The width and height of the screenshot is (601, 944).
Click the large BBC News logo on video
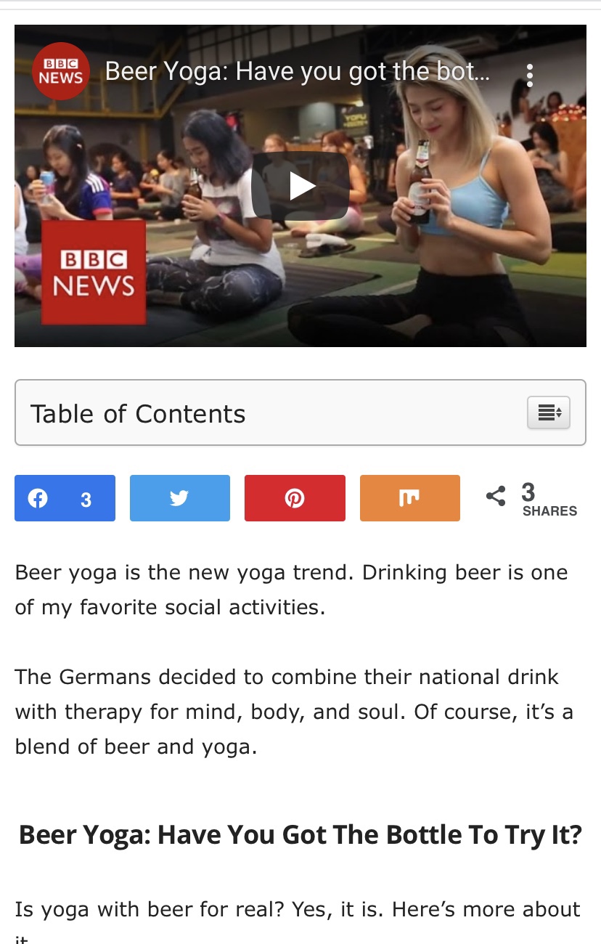point(94,272)
